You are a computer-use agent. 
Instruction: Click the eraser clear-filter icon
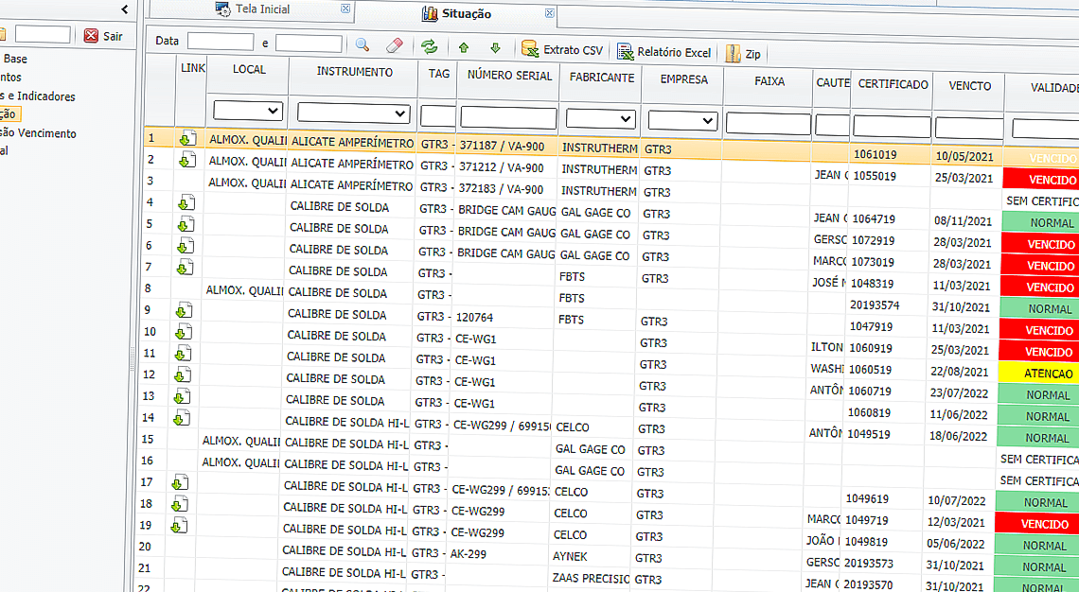point(395,44)
